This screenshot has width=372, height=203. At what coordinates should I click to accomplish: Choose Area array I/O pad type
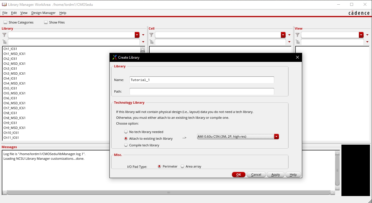183,166
